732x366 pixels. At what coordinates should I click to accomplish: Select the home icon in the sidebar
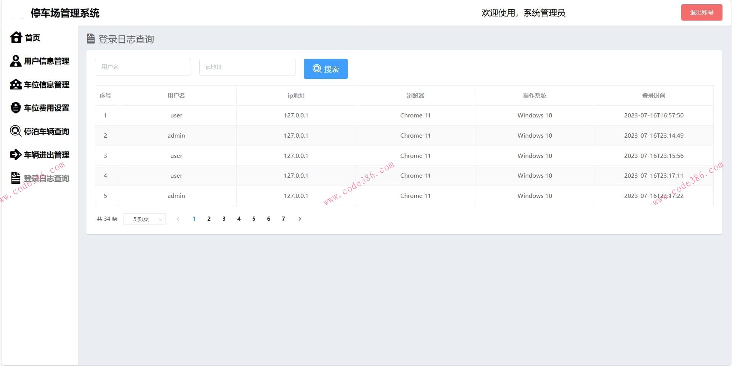point(16,37)
